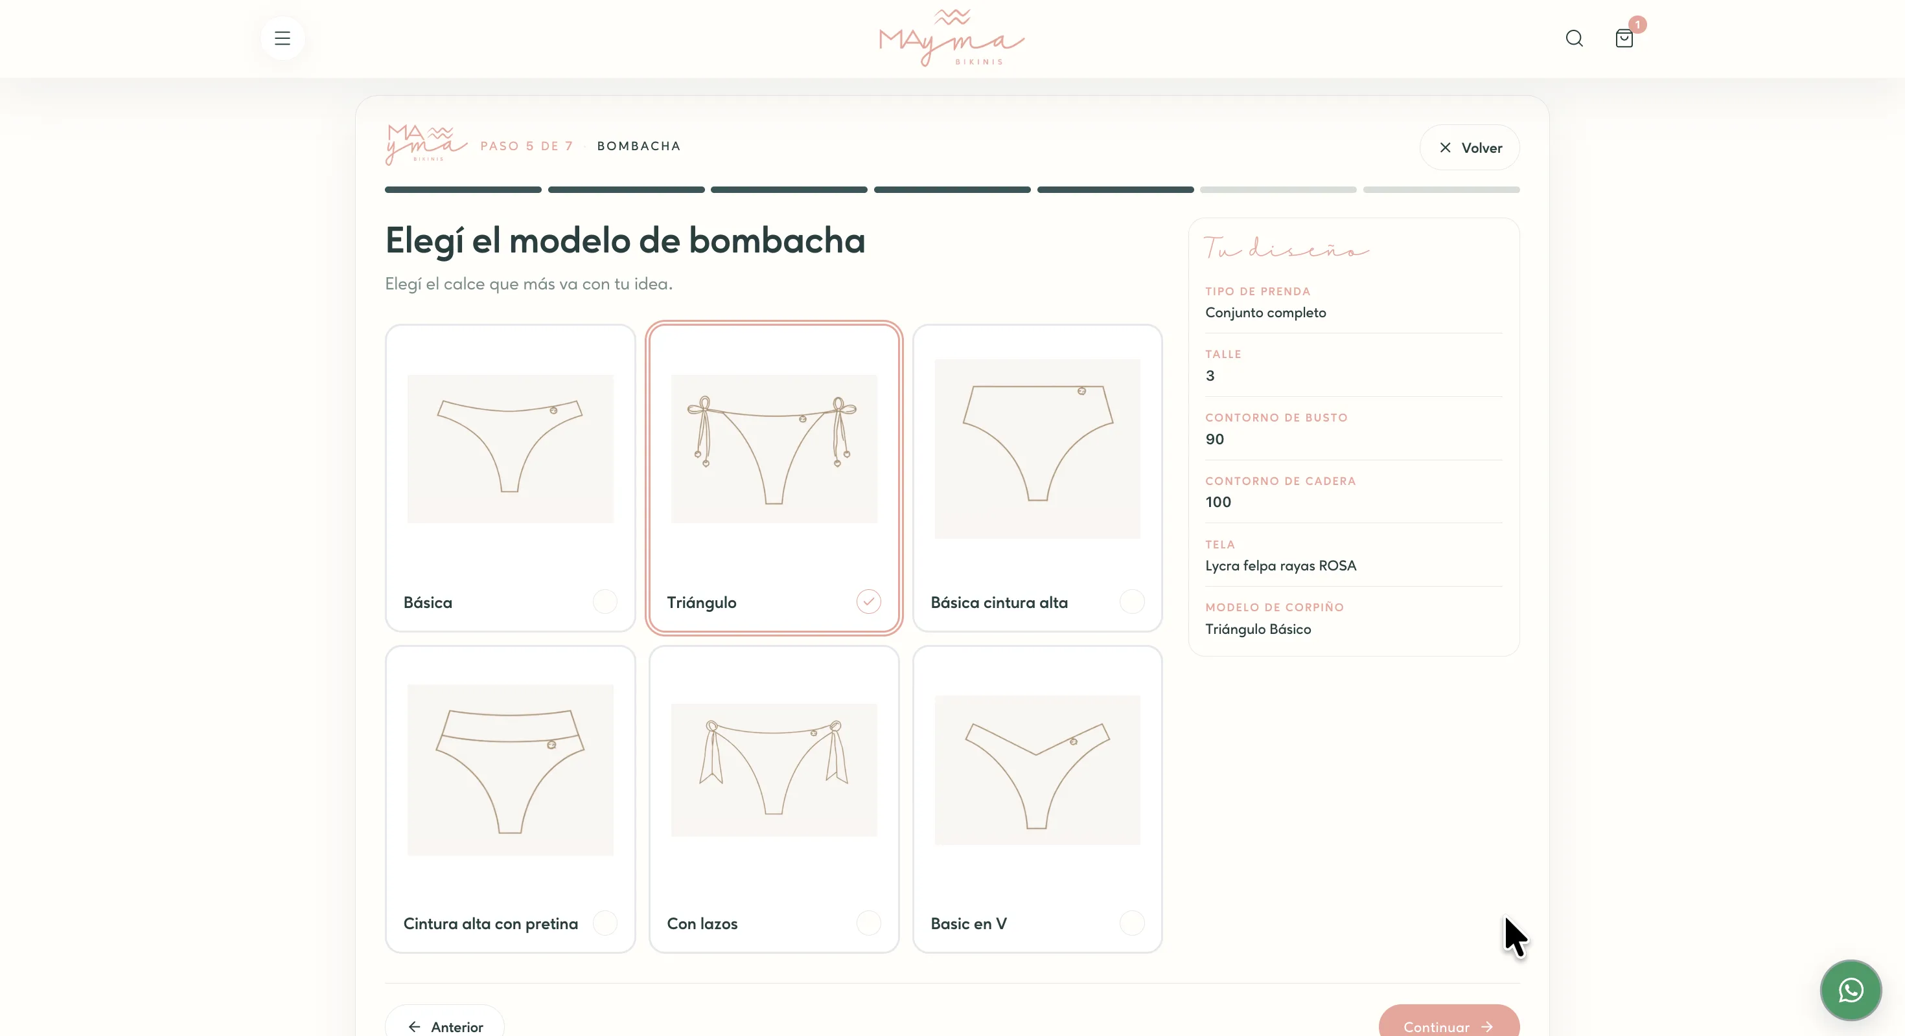This screenshot has width=1905, height=1036.
Task: Select the radio circle on Basic en V card
Action: point(1131,923)
